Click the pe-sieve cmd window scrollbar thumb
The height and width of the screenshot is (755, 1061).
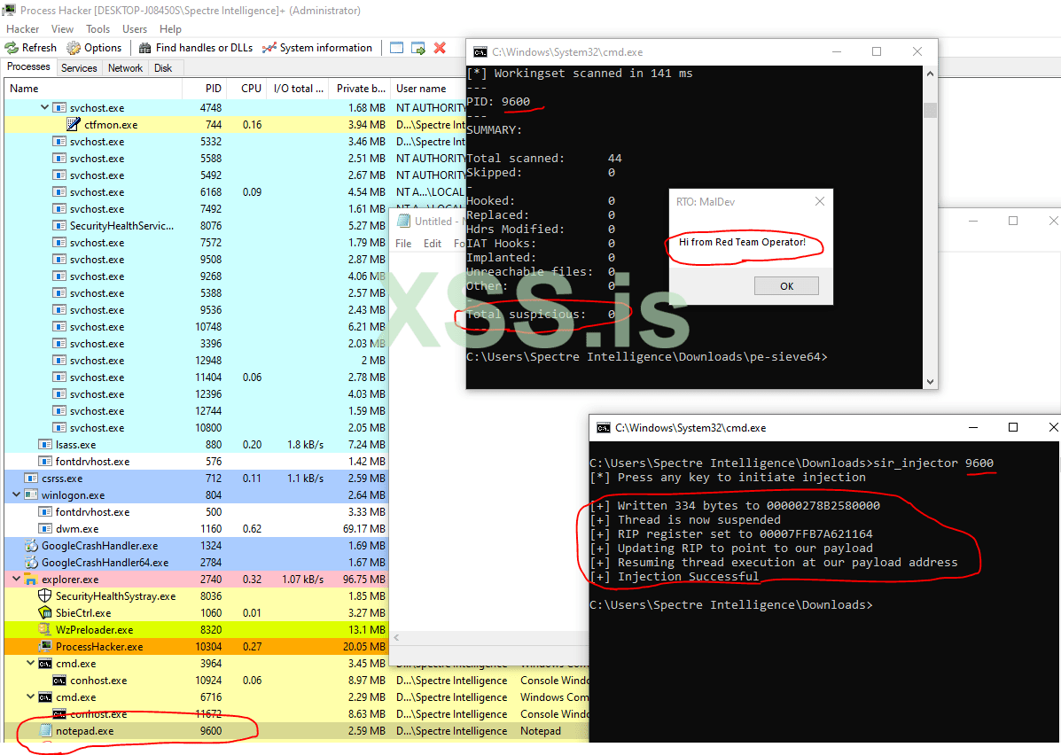(x=931, y=110)
